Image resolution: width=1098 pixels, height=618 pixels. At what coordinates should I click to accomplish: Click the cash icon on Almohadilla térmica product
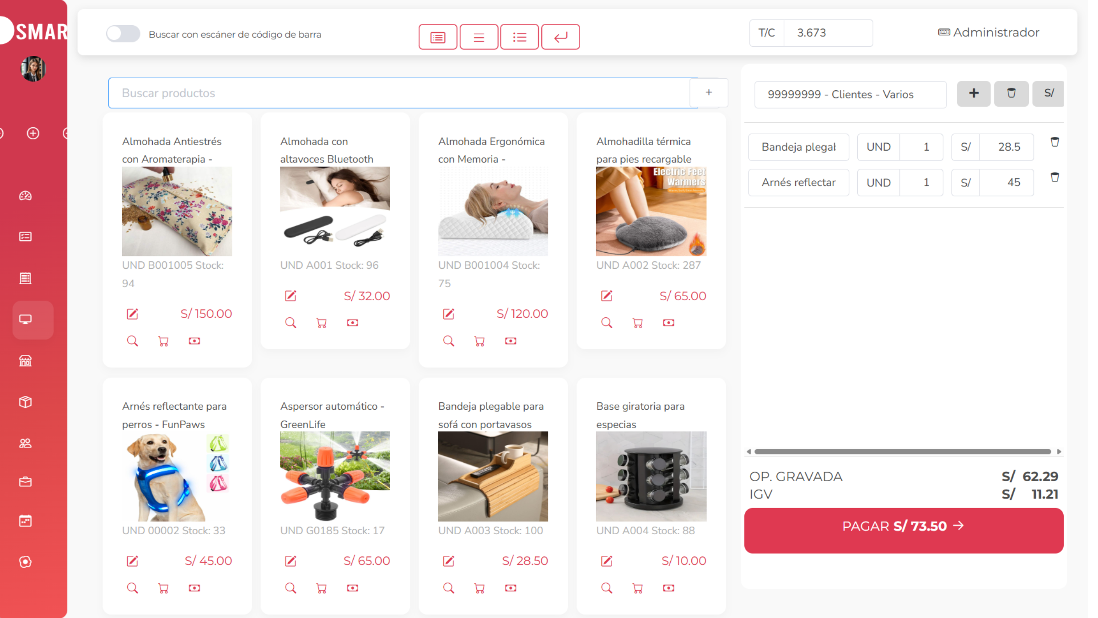point(668,323)
